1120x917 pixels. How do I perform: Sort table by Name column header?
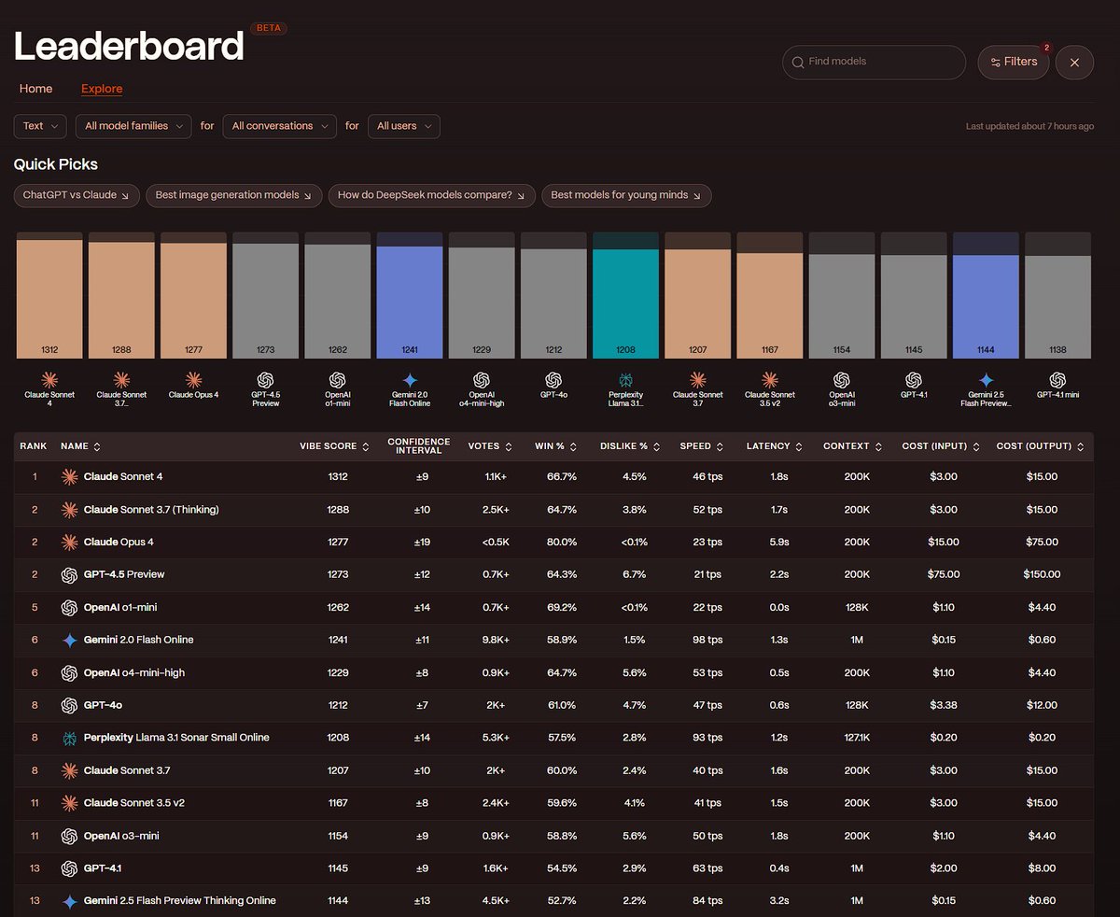(x=80, y=446)
